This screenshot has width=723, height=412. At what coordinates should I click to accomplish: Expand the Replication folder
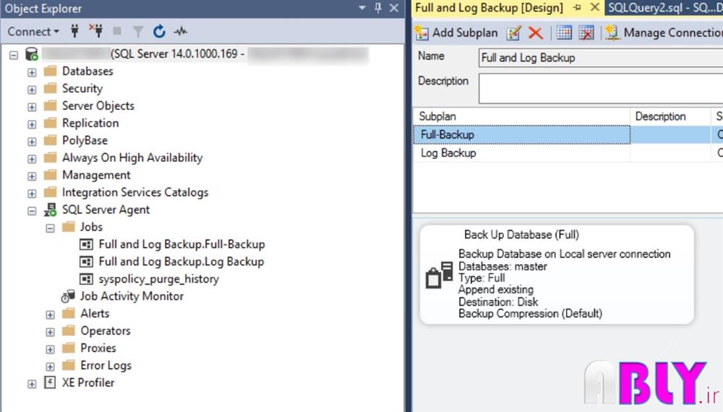click(32, 124)
